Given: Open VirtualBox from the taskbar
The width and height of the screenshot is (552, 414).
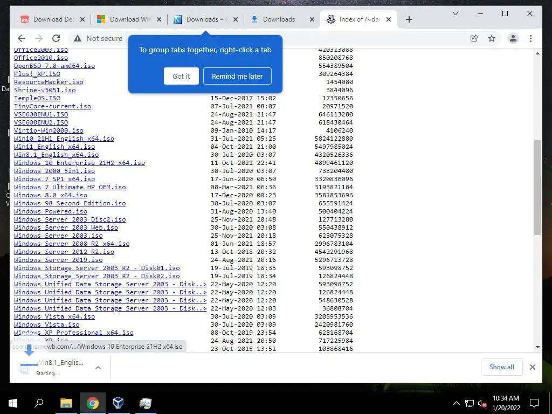Looking at the screenshot, I should (x=118, y=403).
